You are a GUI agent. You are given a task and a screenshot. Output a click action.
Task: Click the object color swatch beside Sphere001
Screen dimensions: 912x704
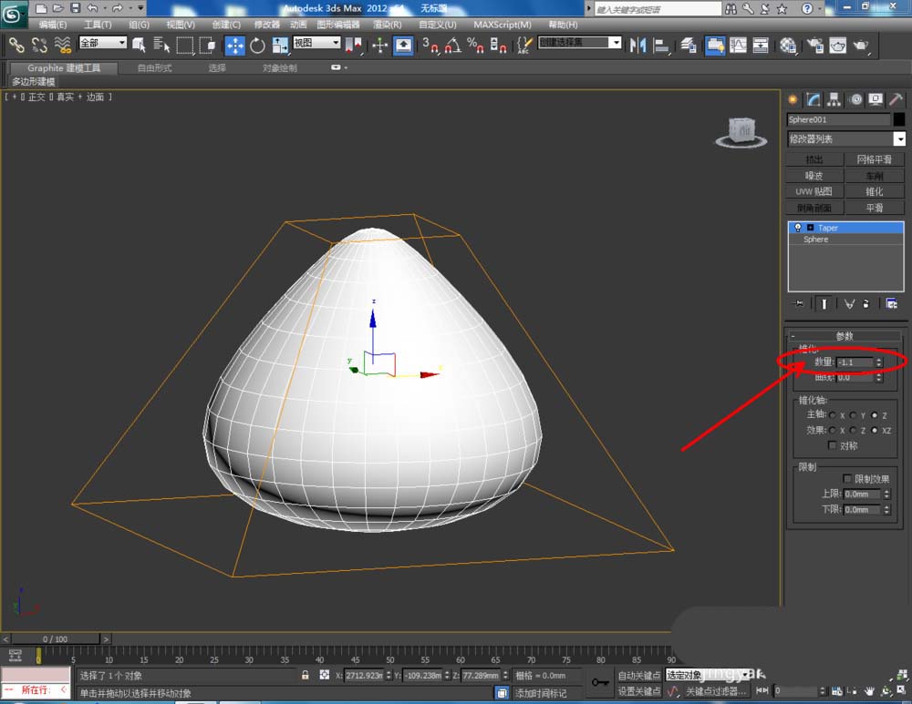[899, 119]
